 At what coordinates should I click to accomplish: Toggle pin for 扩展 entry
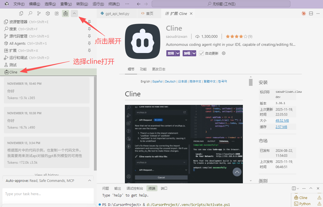point(90,51)
